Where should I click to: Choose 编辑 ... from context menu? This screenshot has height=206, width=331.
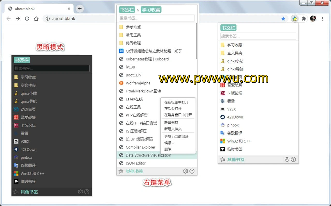(169, 143)
